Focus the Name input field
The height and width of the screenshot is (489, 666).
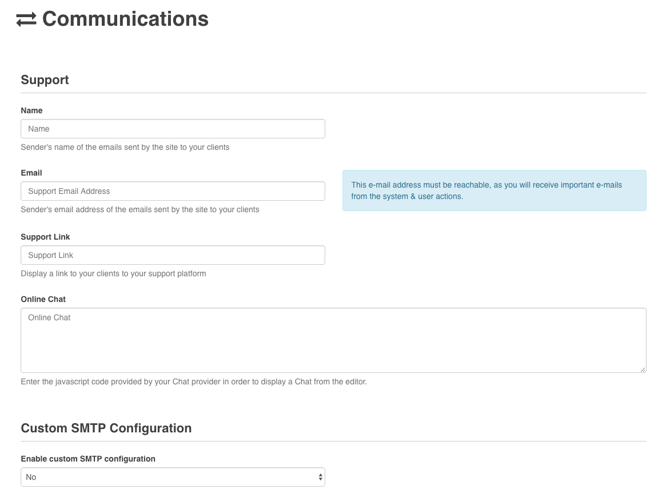point(173,129)
